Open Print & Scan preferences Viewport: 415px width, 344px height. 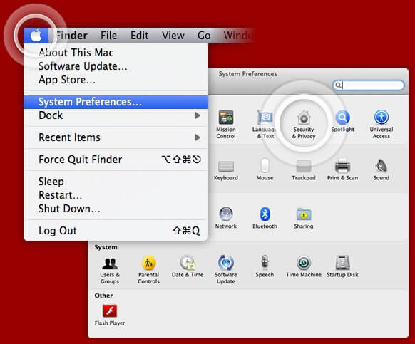coord(342,170)
